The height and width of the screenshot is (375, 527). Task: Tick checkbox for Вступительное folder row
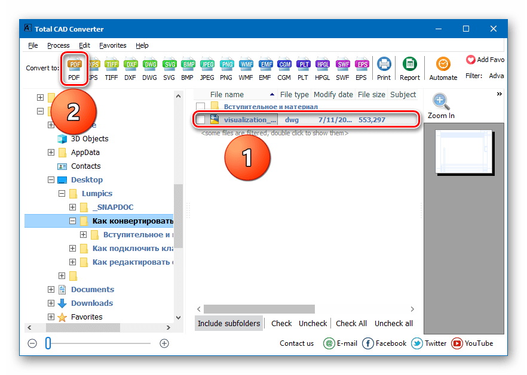pos(201,107)
